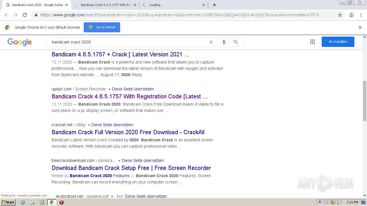Bookmark this page with the star icon
This screenshot has height=206, width=367.
(340, 15)
